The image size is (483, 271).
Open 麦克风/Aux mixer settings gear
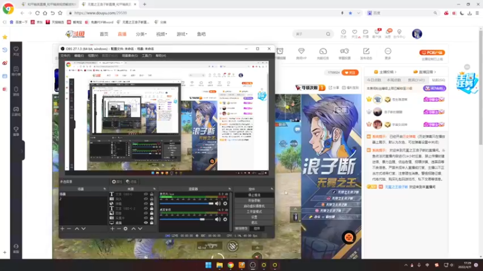(x=225, y=204)
